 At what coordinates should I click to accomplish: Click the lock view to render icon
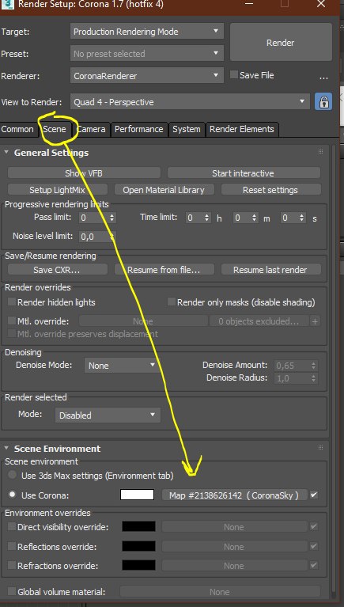[x=323, y=102]
